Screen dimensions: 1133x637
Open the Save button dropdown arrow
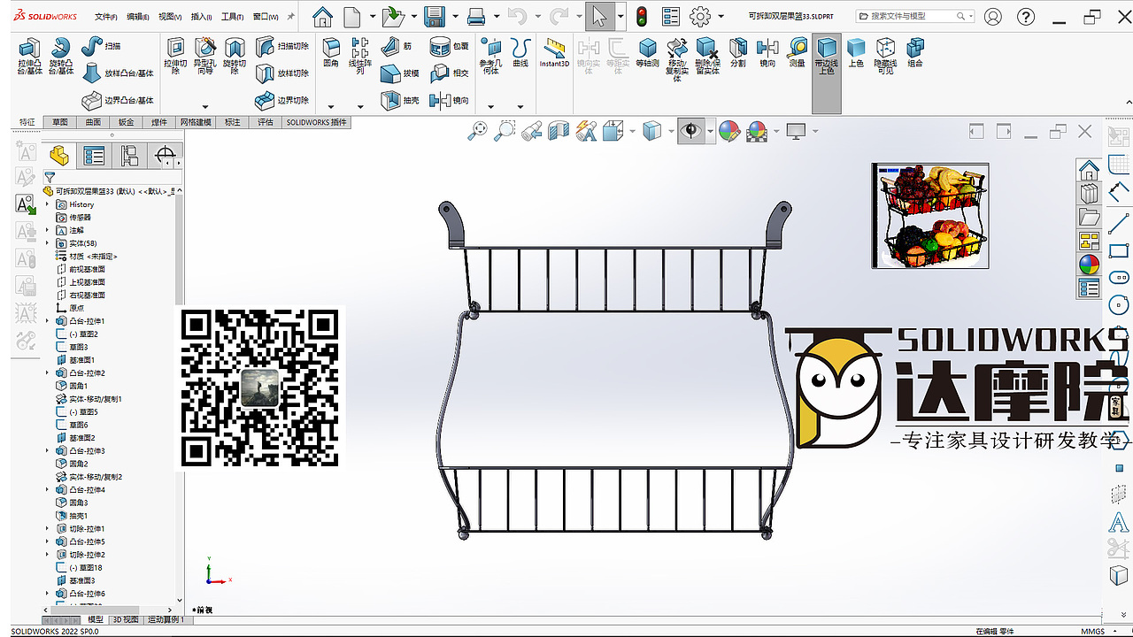pyautogui.click(x=455, y=16)
